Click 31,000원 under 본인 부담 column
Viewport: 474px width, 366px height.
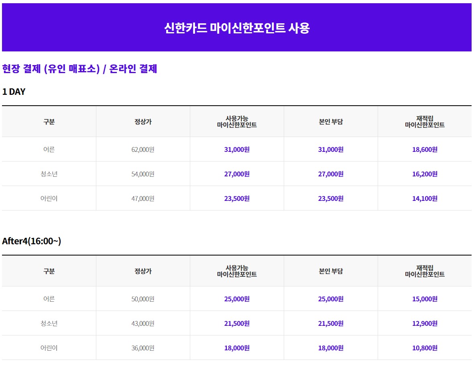click(331, 149)
